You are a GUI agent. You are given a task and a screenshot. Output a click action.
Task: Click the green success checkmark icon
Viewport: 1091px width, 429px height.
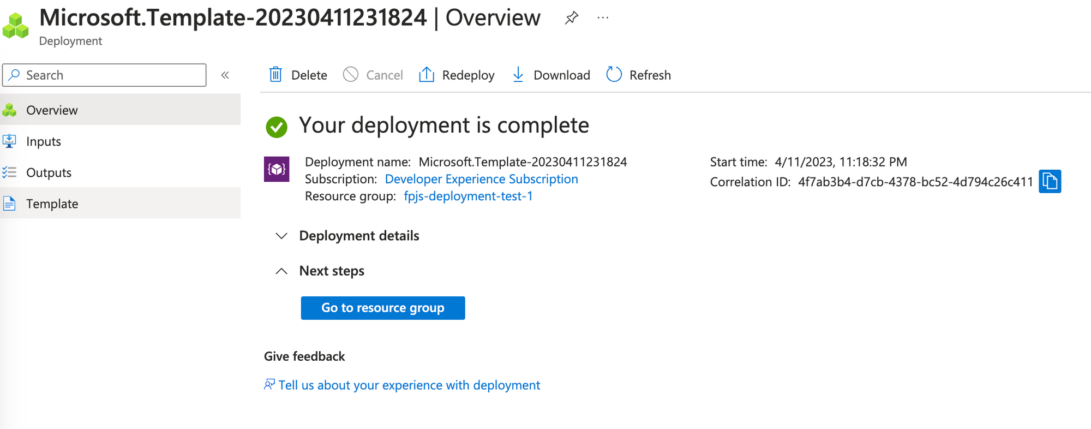[277, 127]
